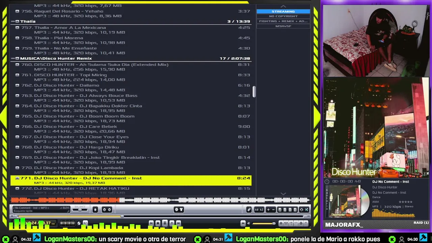Toggle repeat mode

tap(301, 210)
